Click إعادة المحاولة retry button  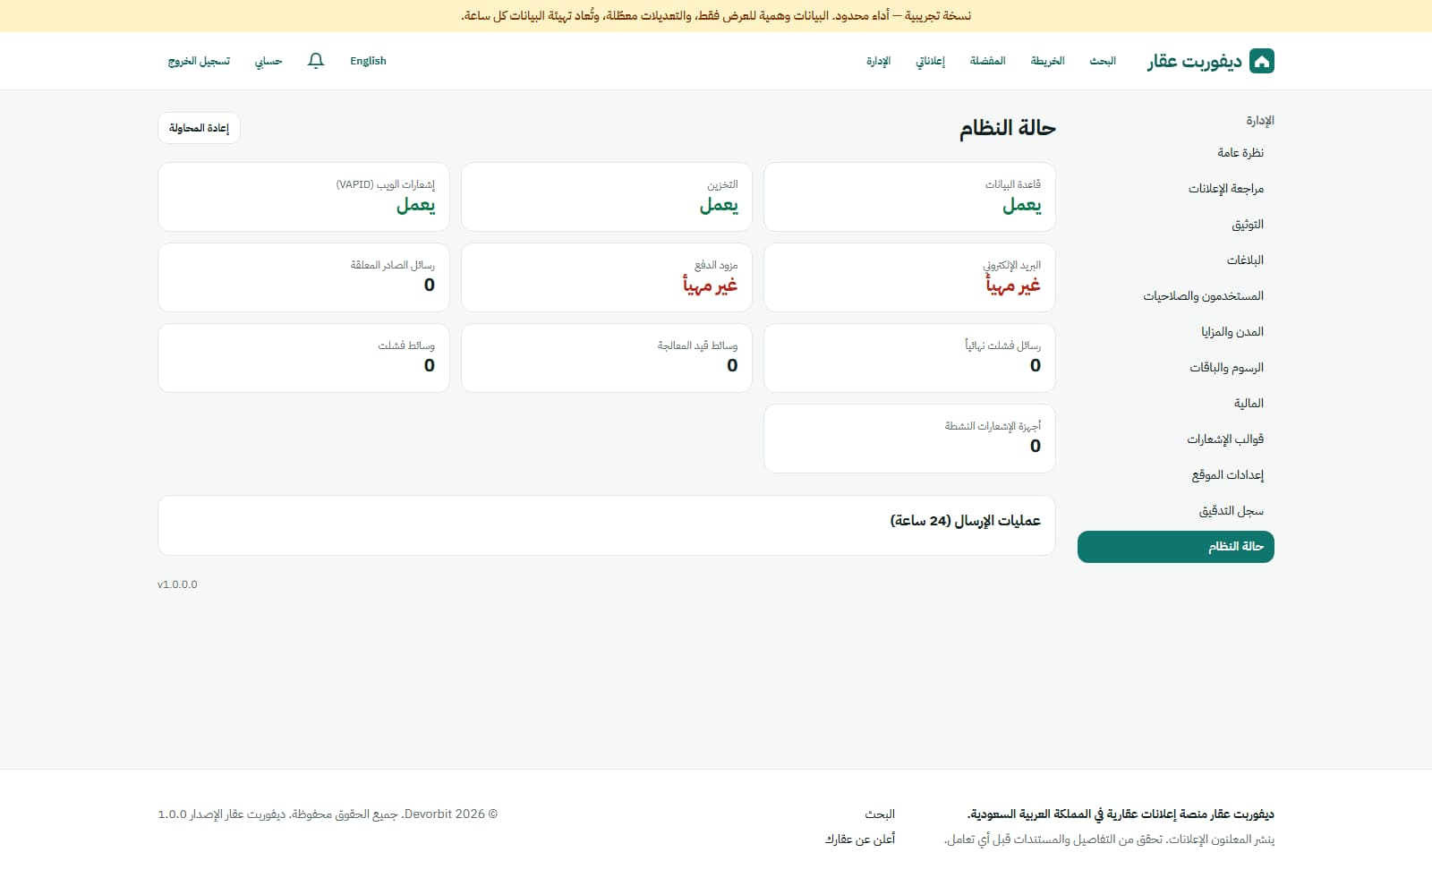(199, 128)
